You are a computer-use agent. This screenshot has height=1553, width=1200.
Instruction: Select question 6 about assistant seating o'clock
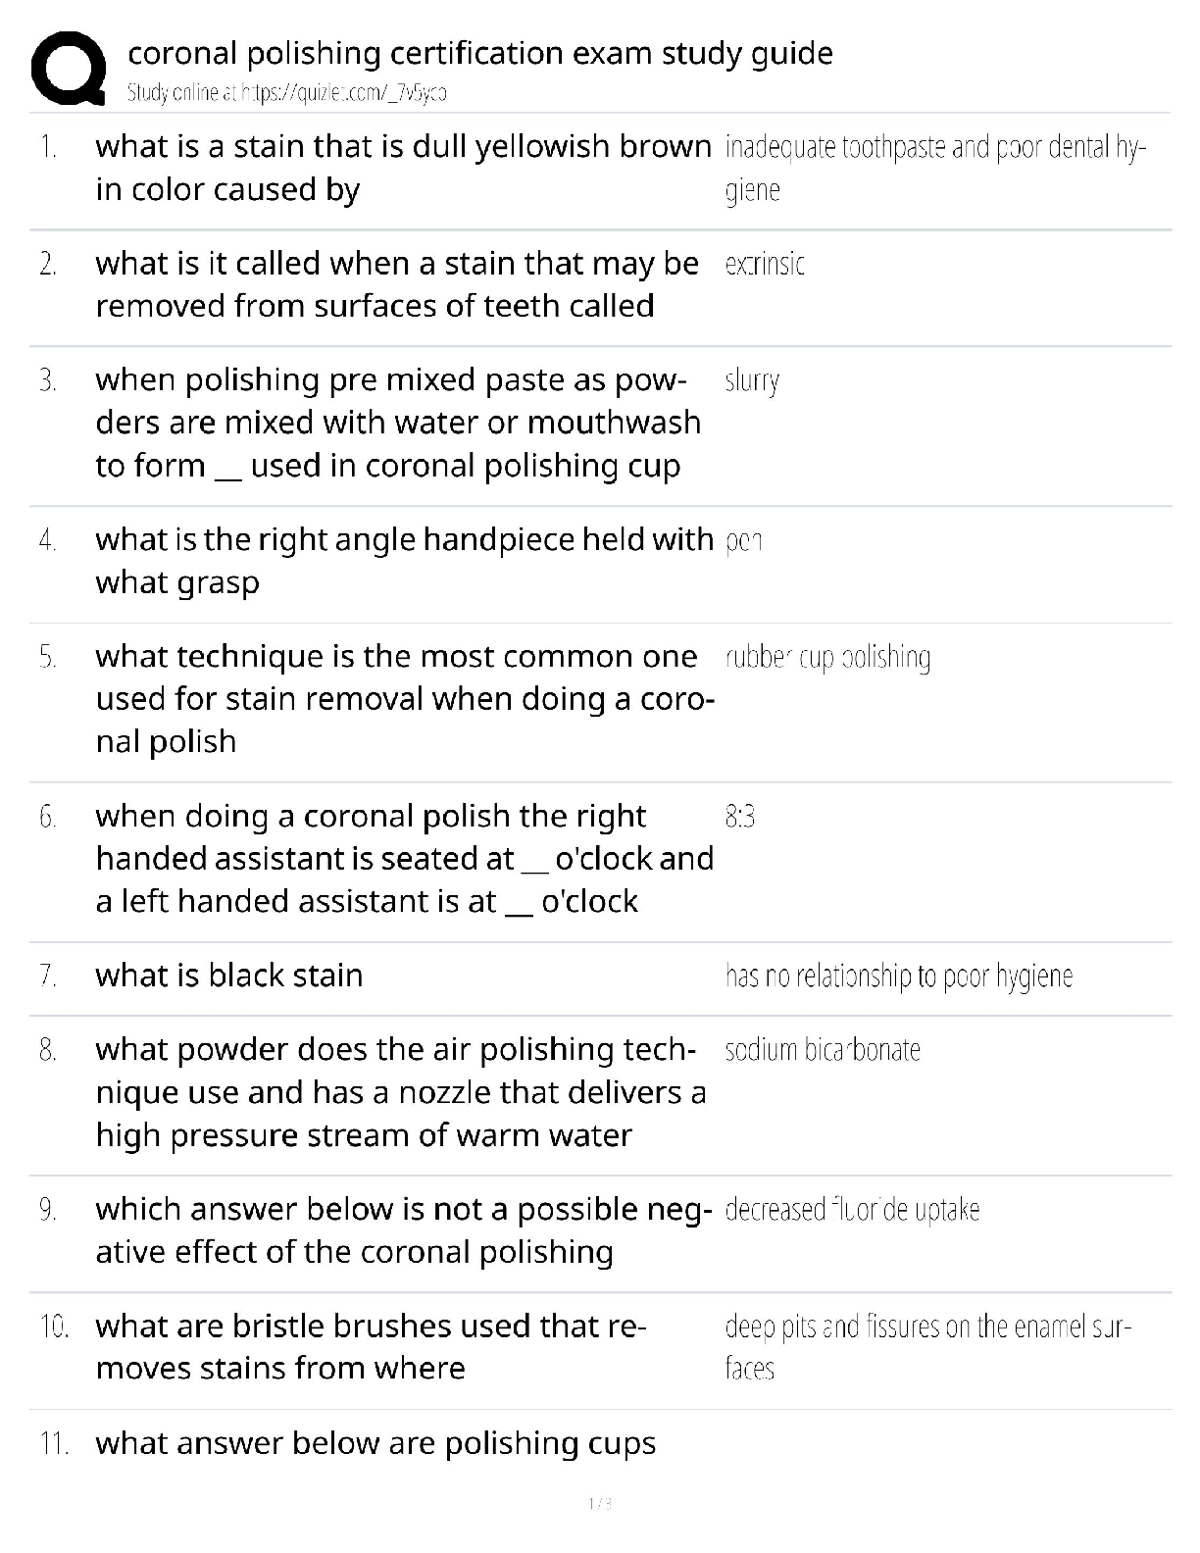404,858
